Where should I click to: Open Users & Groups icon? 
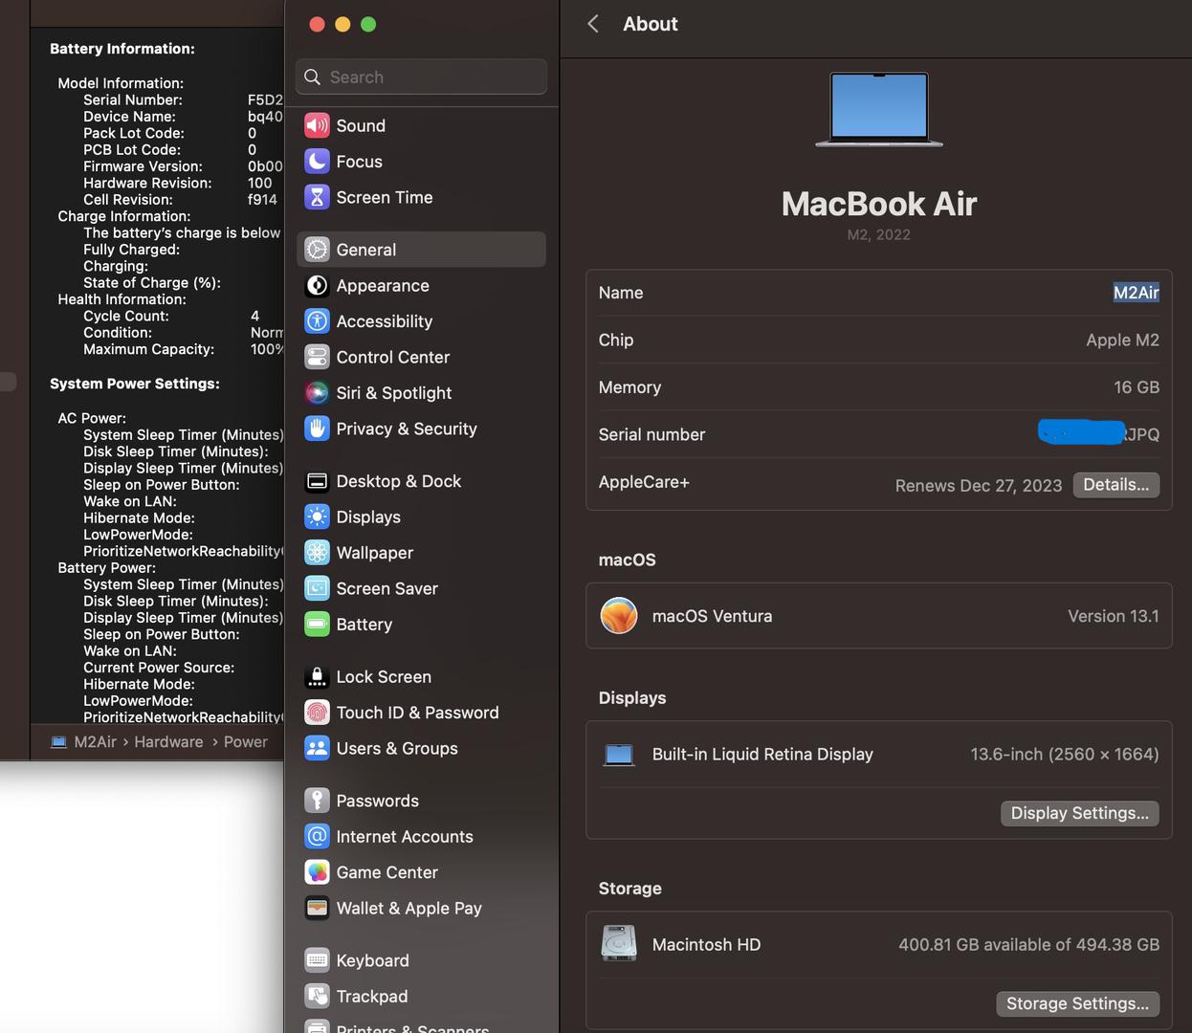(x=317, y=748)
